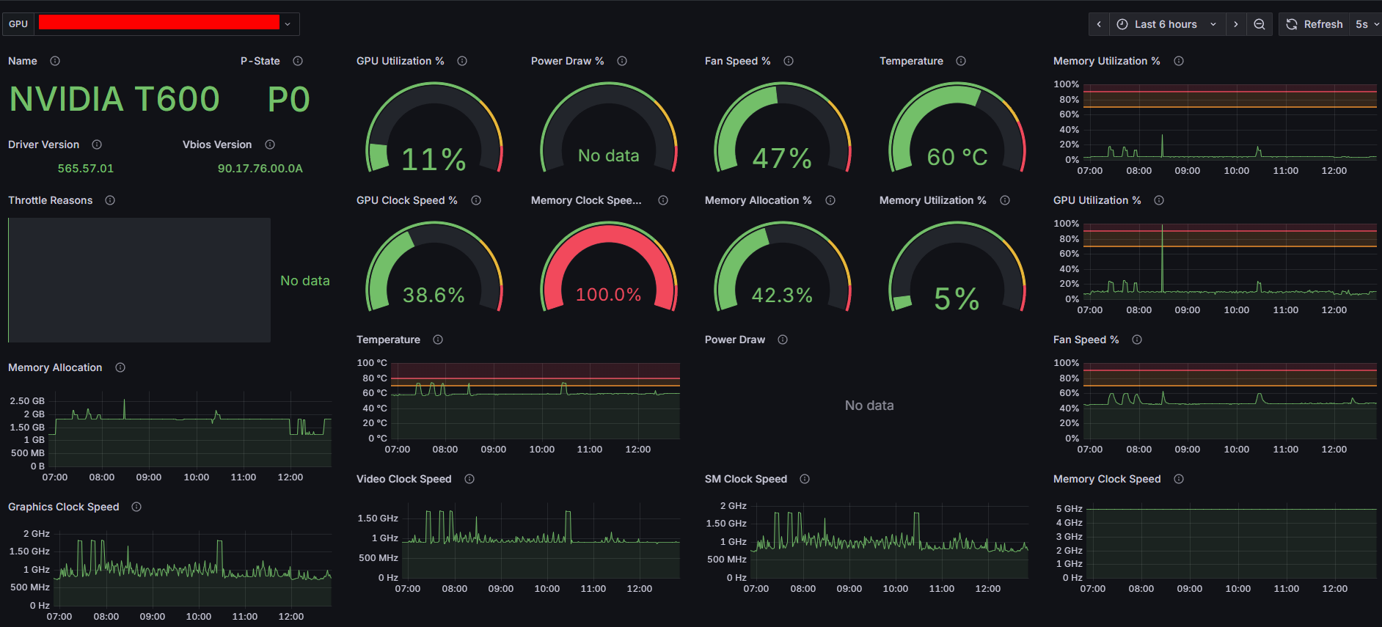This screenshot has height=627, width=1382.
Task: Click the info icon beside GPU Utilization % gauge
Action: [x=462, y=61]
